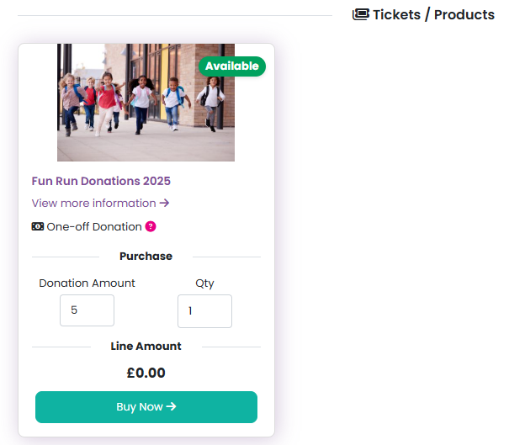Image resolution: width=509 pixels, height=445 pixels.
Task: Focus the Qty input field
Action: click(204, 311)
